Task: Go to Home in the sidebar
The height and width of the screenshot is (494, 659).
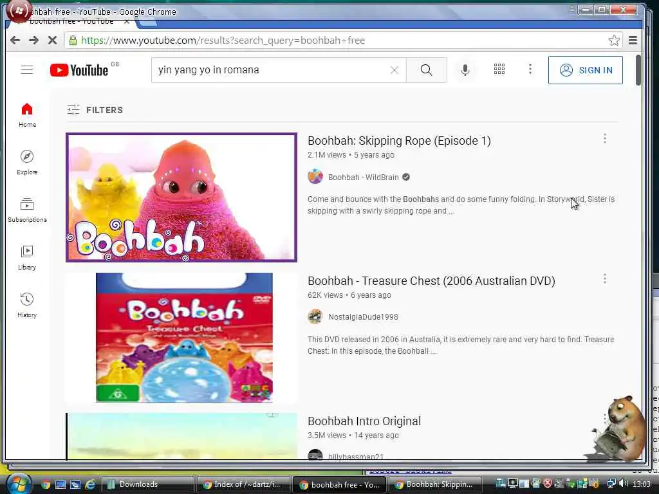Action: pos(27,114)
